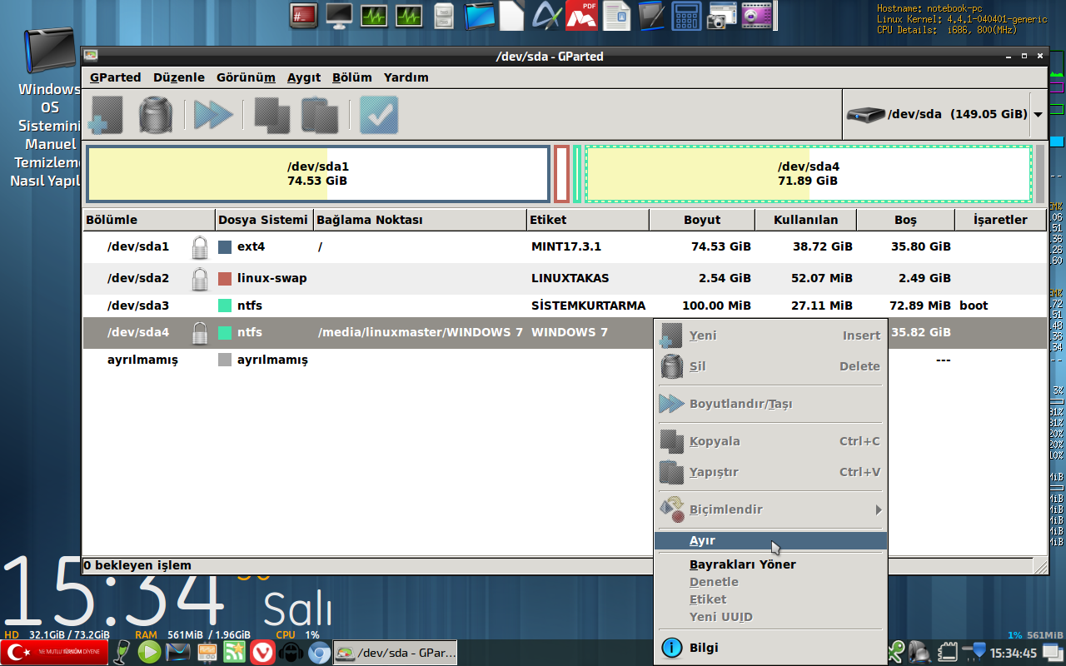Click the 0 bekleyen işlem status text

(137, 565)
